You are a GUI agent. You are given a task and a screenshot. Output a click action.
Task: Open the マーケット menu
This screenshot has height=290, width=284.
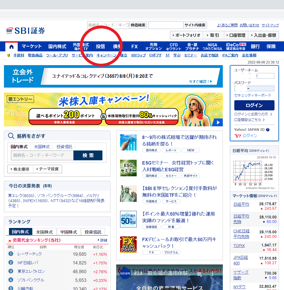(32, 46)
